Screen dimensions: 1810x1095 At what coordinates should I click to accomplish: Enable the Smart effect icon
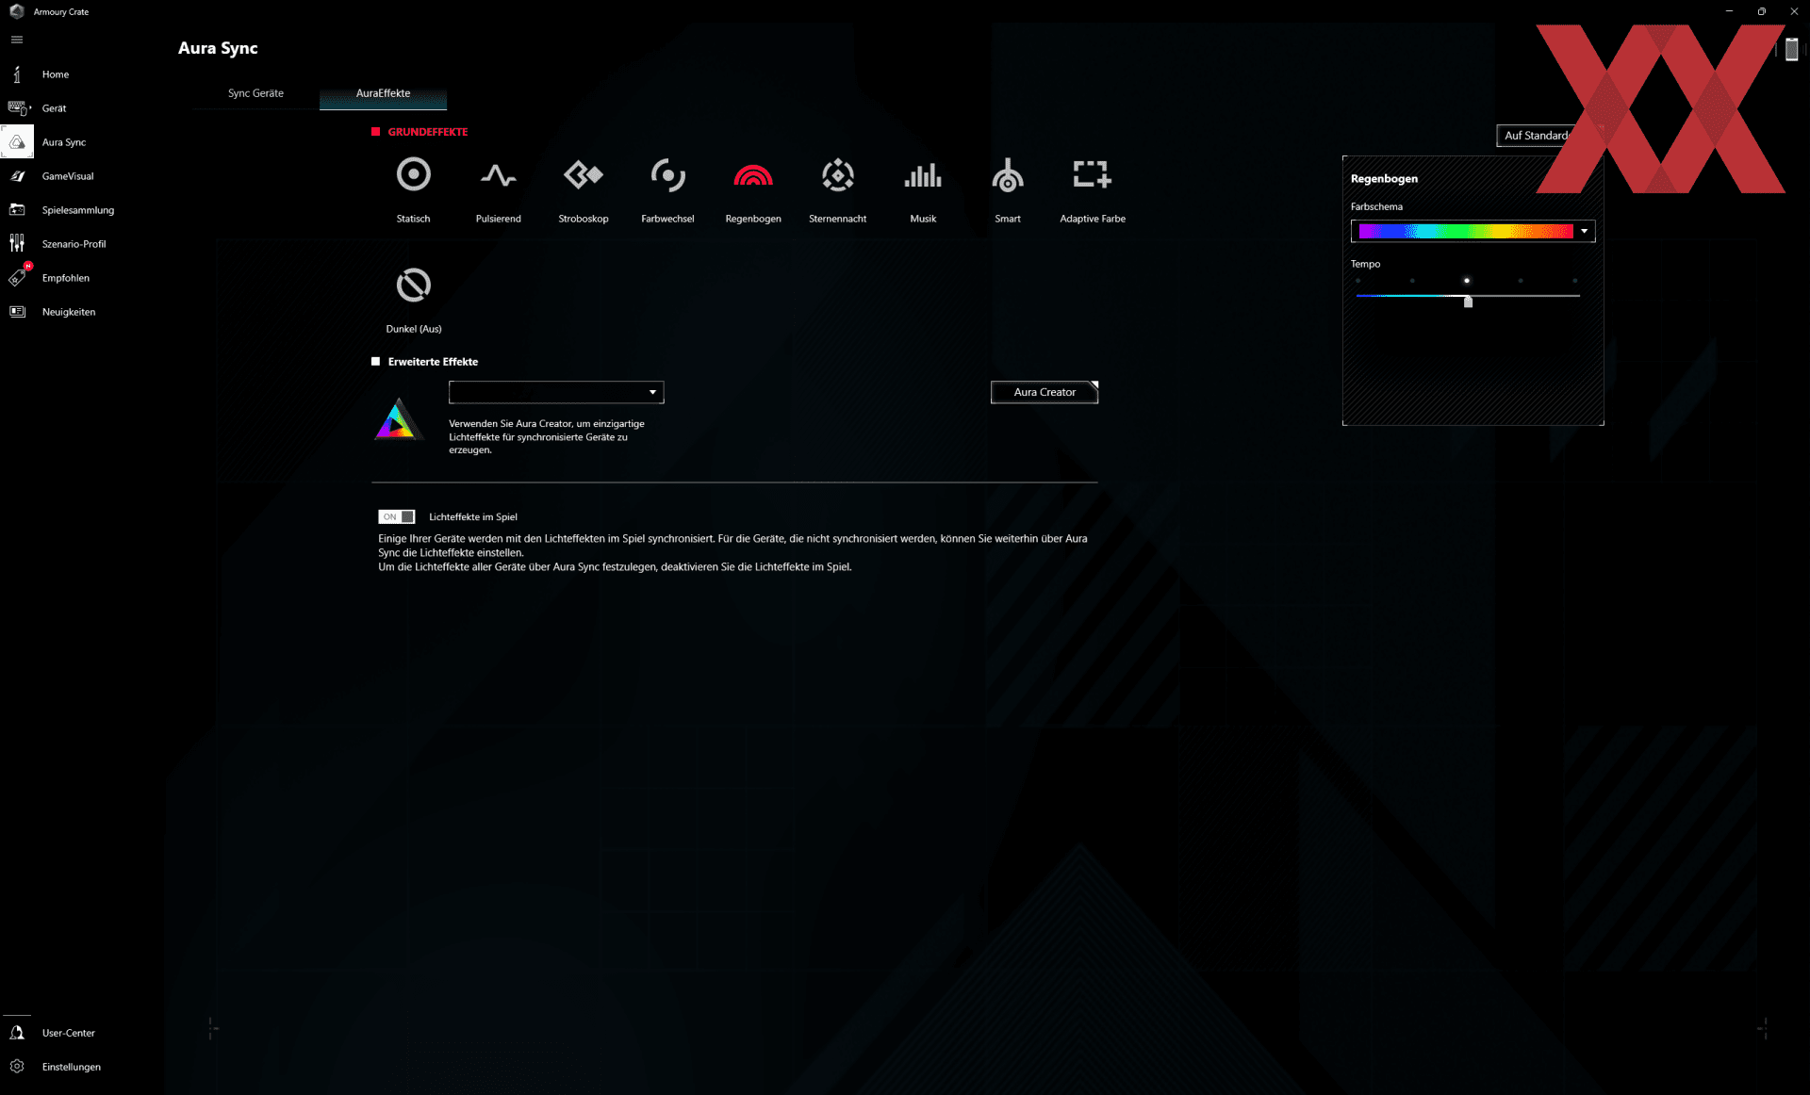pyautogui.click(x=1008, y=175)
